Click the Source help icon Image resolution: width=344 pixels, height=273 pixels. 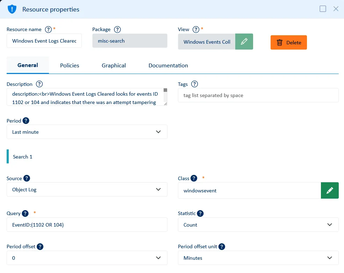(x=26, y=178)
